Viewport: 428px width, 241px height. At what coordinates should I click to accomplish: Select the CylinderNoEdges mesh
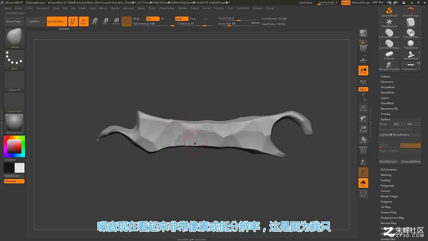389,45
